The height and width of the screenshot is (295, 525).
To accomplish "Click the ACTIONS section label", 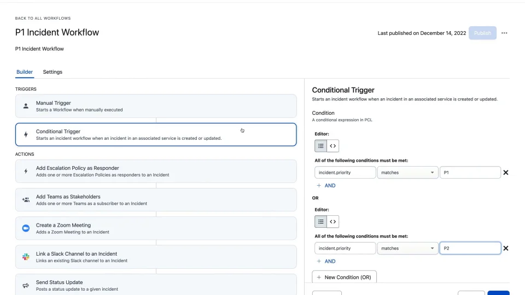I will pos(25,154).
